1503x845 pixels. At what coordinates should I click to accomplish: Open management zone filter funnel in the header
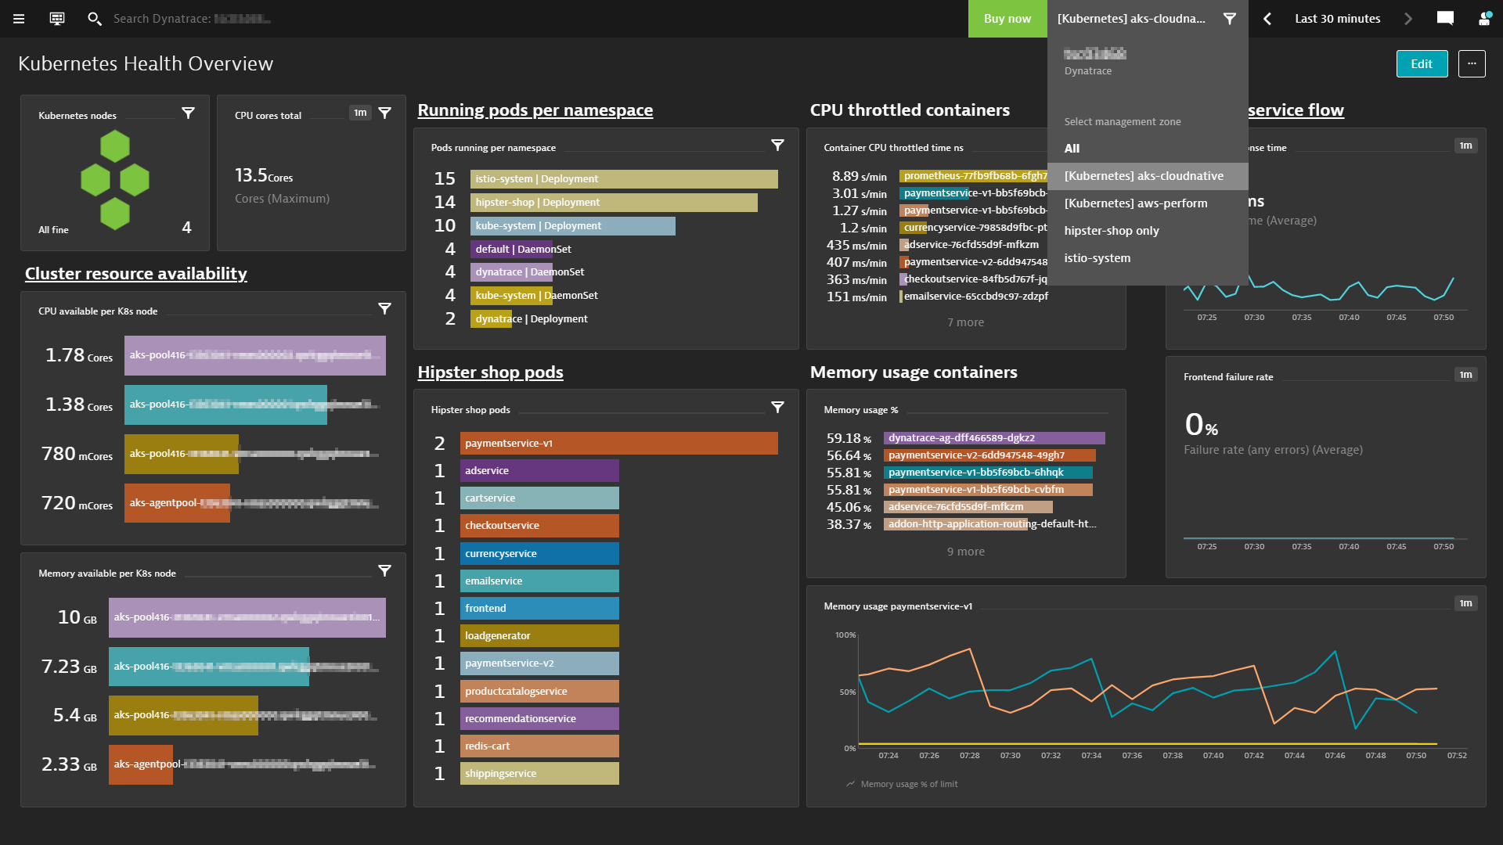point(1230,19)
